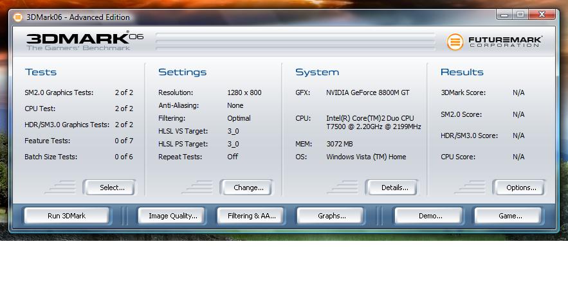Screen dimensions: 568x289
Task: View system Details... button
Action: pos(392,188)
